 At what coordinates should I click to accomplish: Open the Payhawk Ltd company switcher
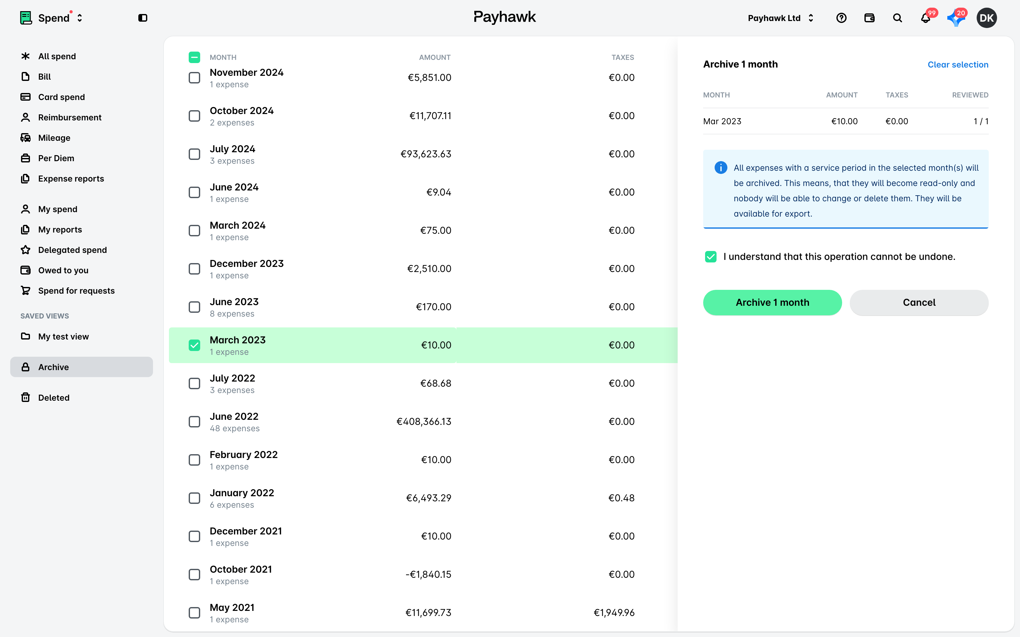coord(781,18)
